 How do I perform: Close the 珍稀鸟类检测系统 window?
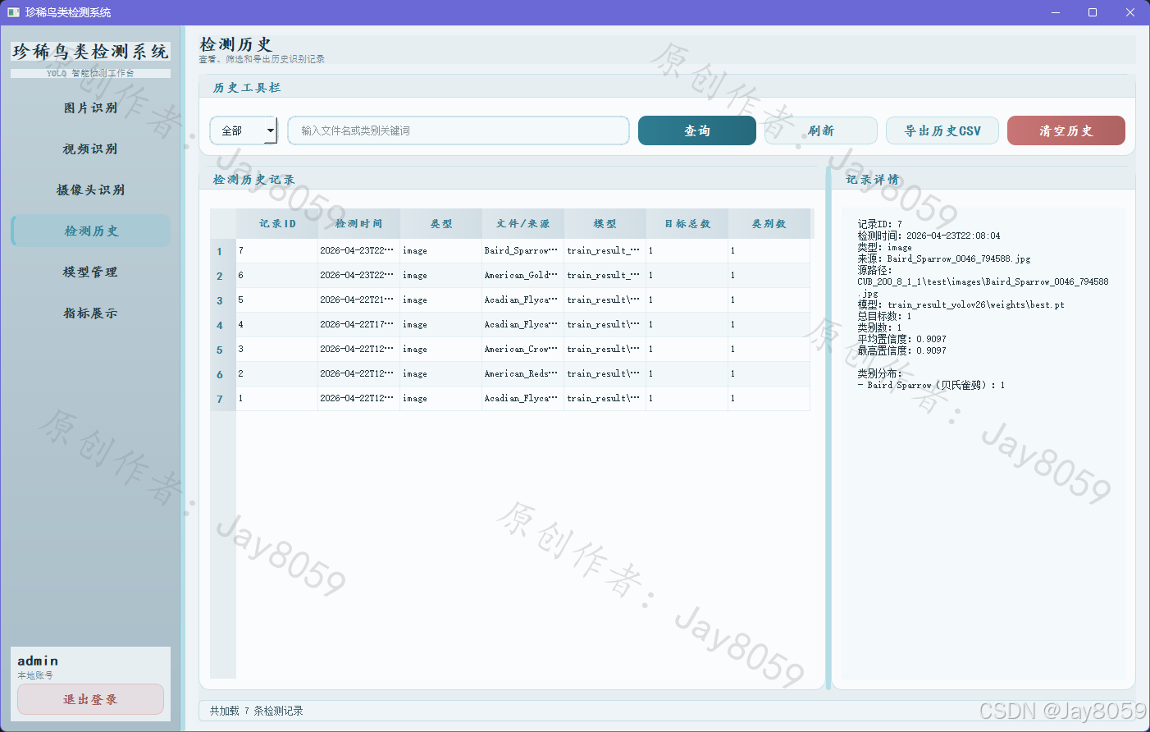[1130, 12]
